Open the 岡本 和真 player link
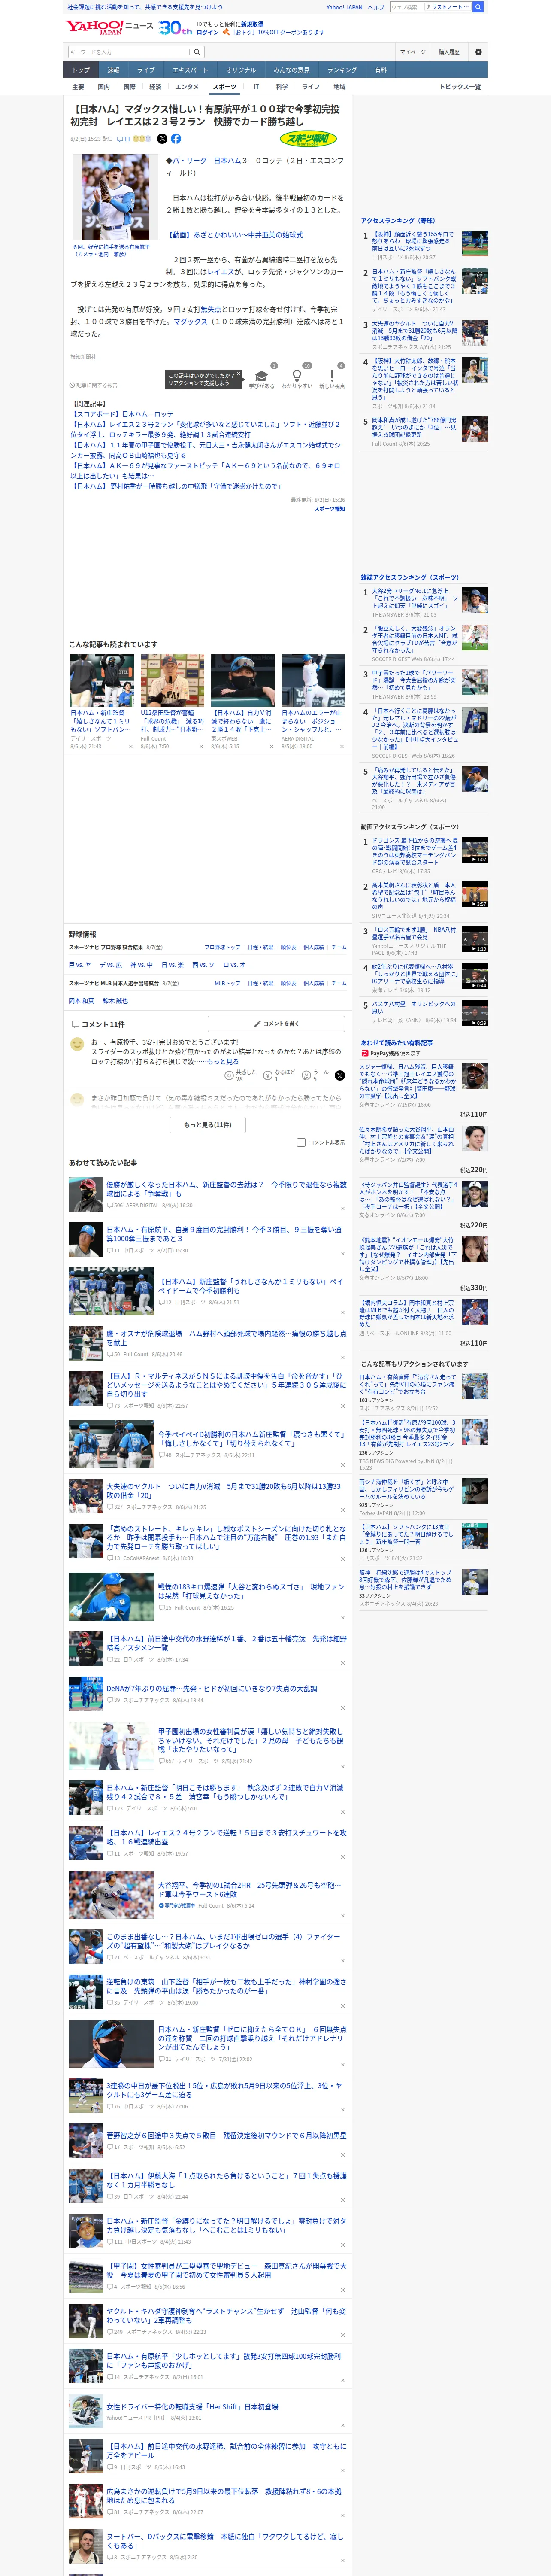The image size is (551, 2576). click(81, 1001)
